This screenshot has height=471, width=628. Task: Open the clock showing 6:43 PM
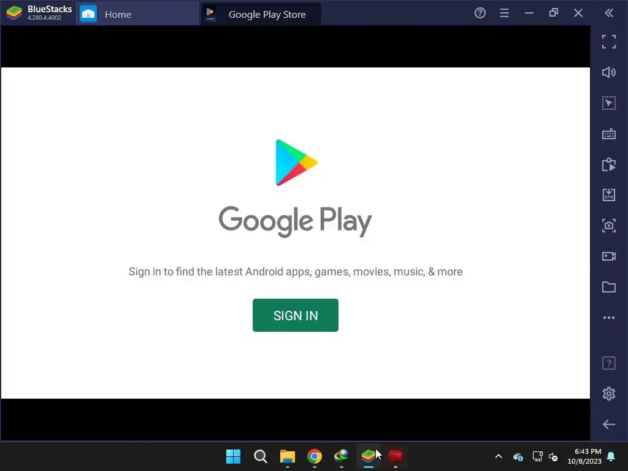point(584,456)
